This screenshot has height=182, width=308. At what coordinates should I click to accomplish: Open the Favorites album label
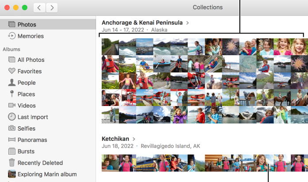click(x=30, y=71)
